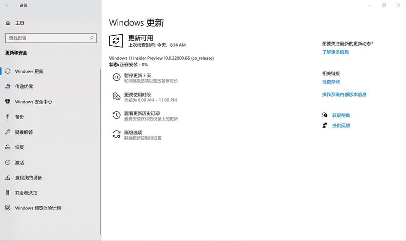This screenshot has width=406, height=241.
Task: Open 查看更新历史记录
Action: point(142,113)
